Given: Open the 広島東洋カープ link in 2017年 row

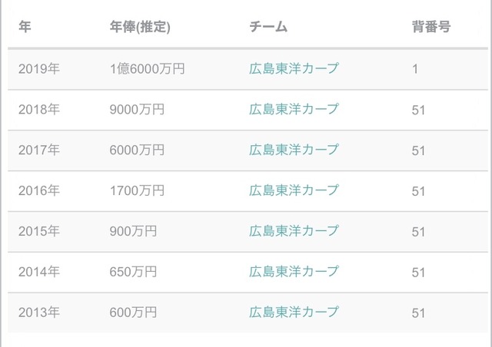Looking at the screenshot, I should click(294, 150).
